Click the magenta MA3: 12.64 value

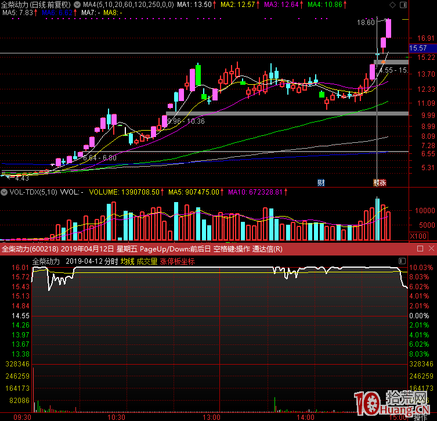[x=281, y=5]
